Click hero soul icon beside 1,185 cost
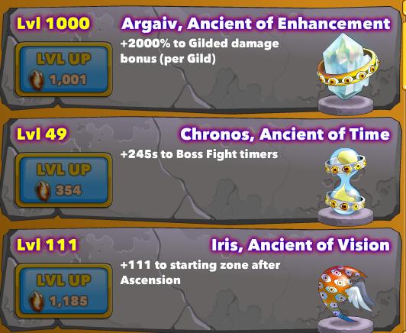 coord(37,301)
